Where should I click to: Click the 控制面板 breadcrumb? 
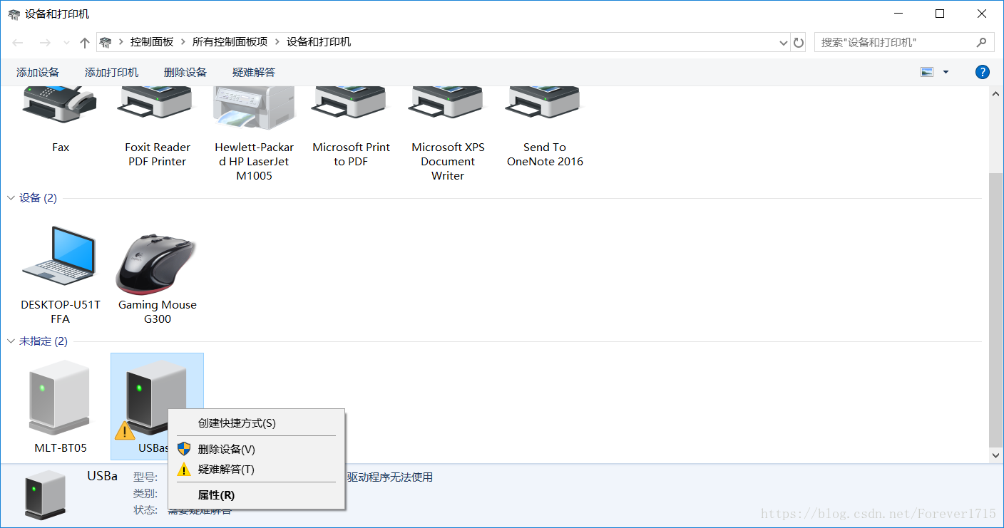[x=152, y=42]
